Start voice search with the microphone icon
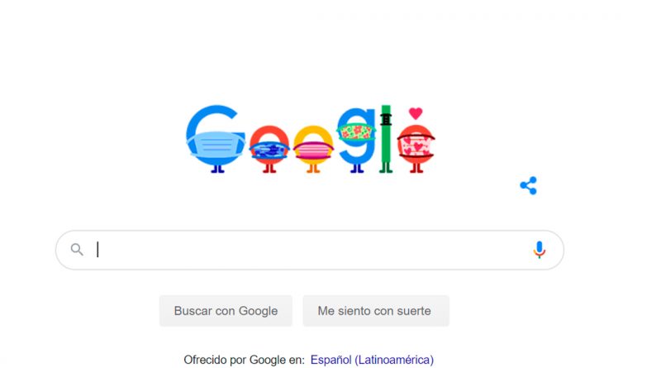This screenshot has height=368, width=661. pos(540,250)
